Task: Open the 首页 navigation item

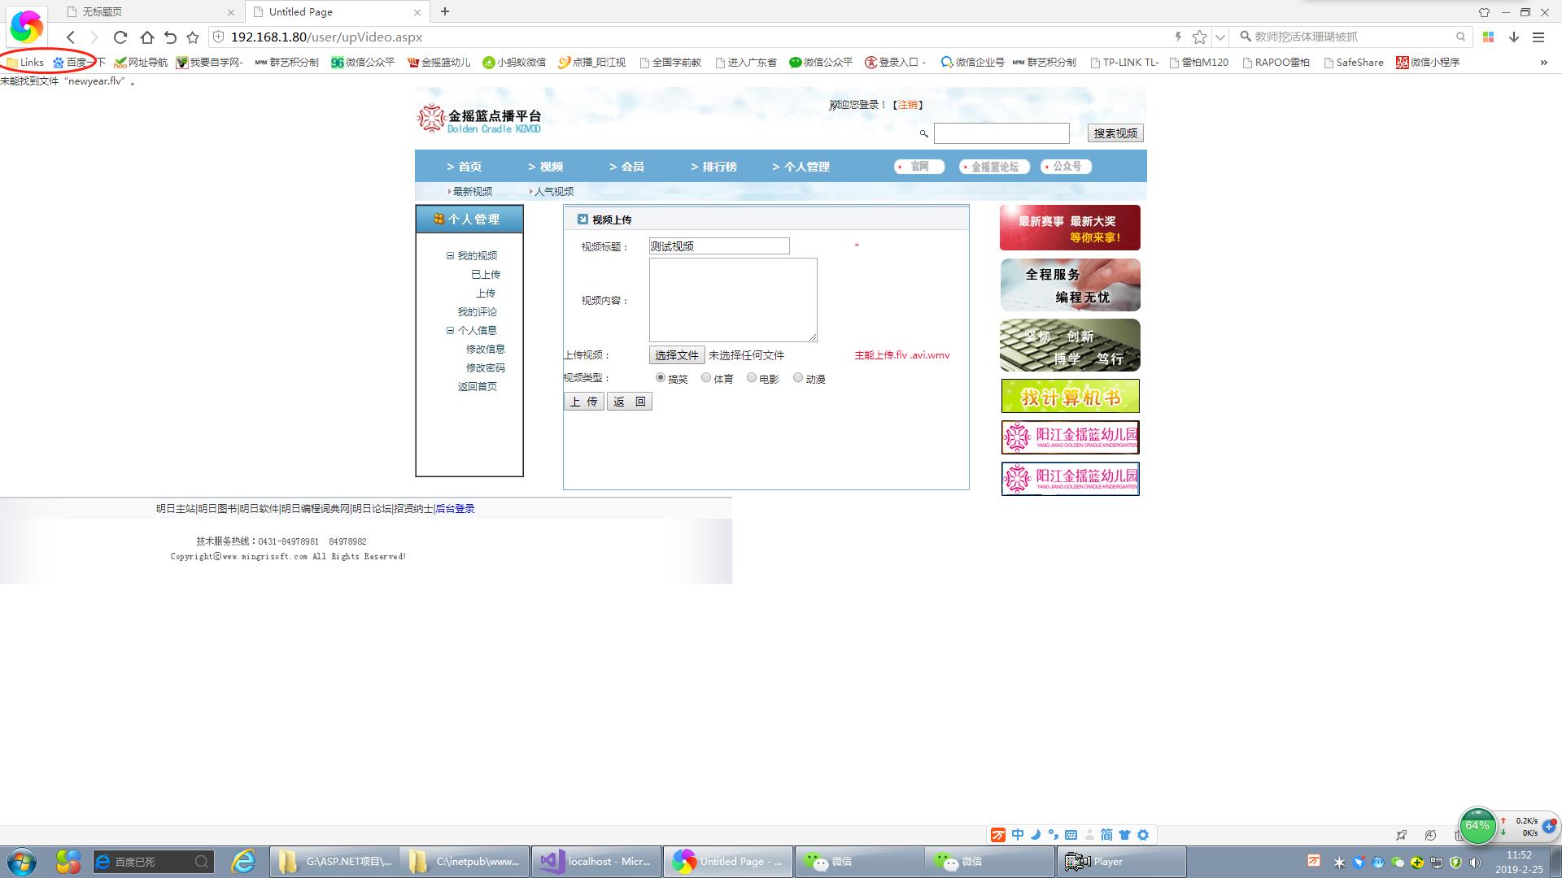Action: tap(464, 167)
